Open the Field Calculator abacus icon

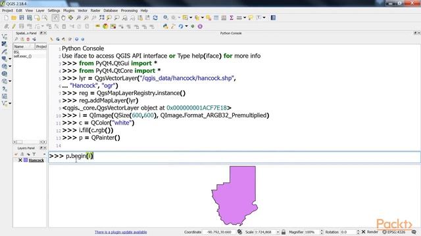[224, 18]
